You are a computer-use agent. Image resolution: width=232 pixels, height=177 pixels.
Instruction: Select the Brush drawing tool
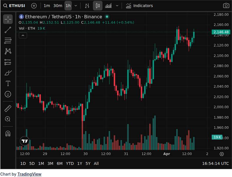tap(8, 73)
